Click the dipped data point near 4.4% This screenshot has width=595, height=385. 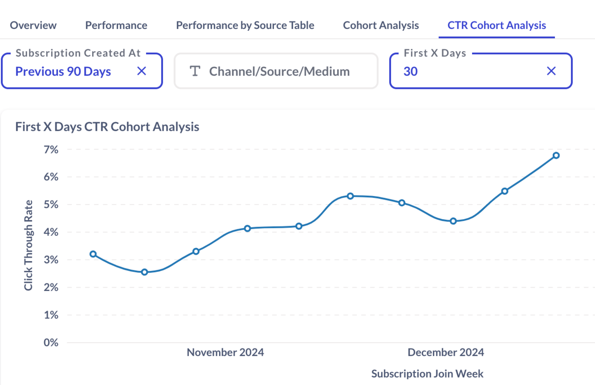[453, 221]
